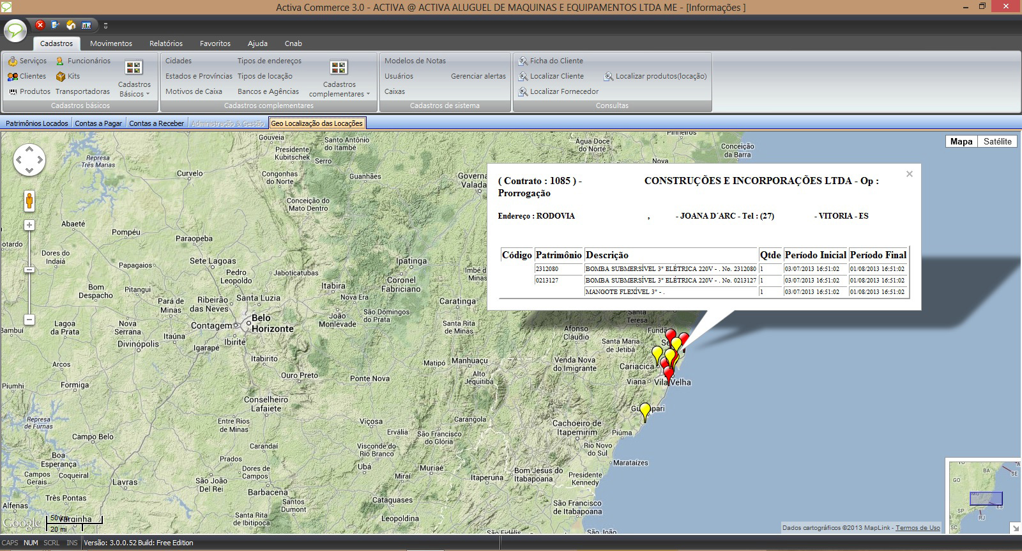Viewport: 1022px width, 551px height.
Task: Open Cidades registration
Action: point(178,61)
